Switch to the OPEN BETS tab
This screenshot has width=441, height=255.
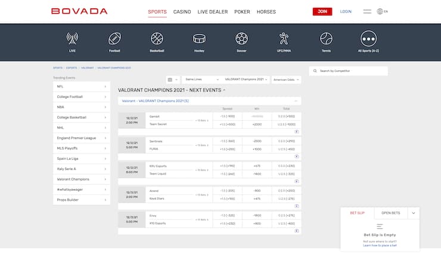coord(390,212)
